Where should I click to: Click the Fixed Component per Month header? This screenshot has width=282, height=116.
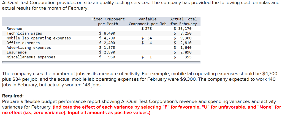[x=108, y=21]
